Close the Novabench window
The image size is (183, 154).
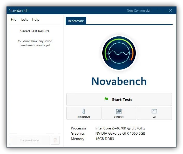(x=171, y=10)
